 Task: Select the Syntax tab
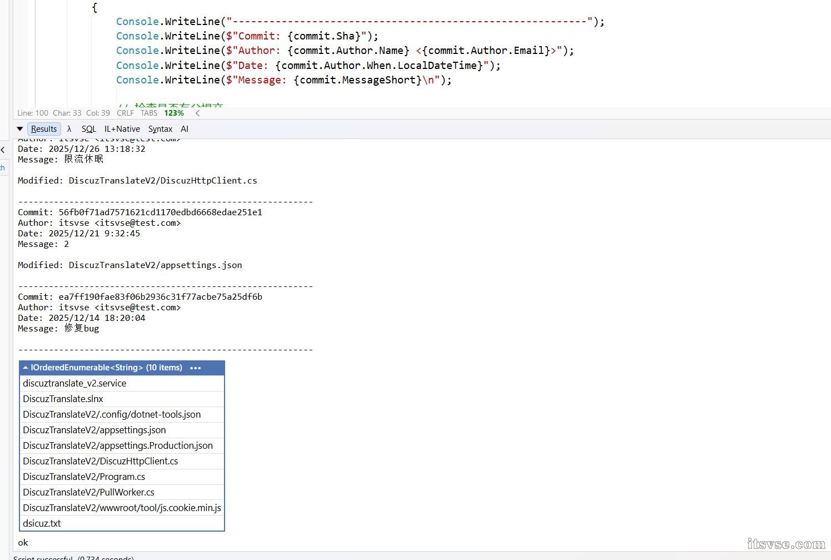[160, 129]
